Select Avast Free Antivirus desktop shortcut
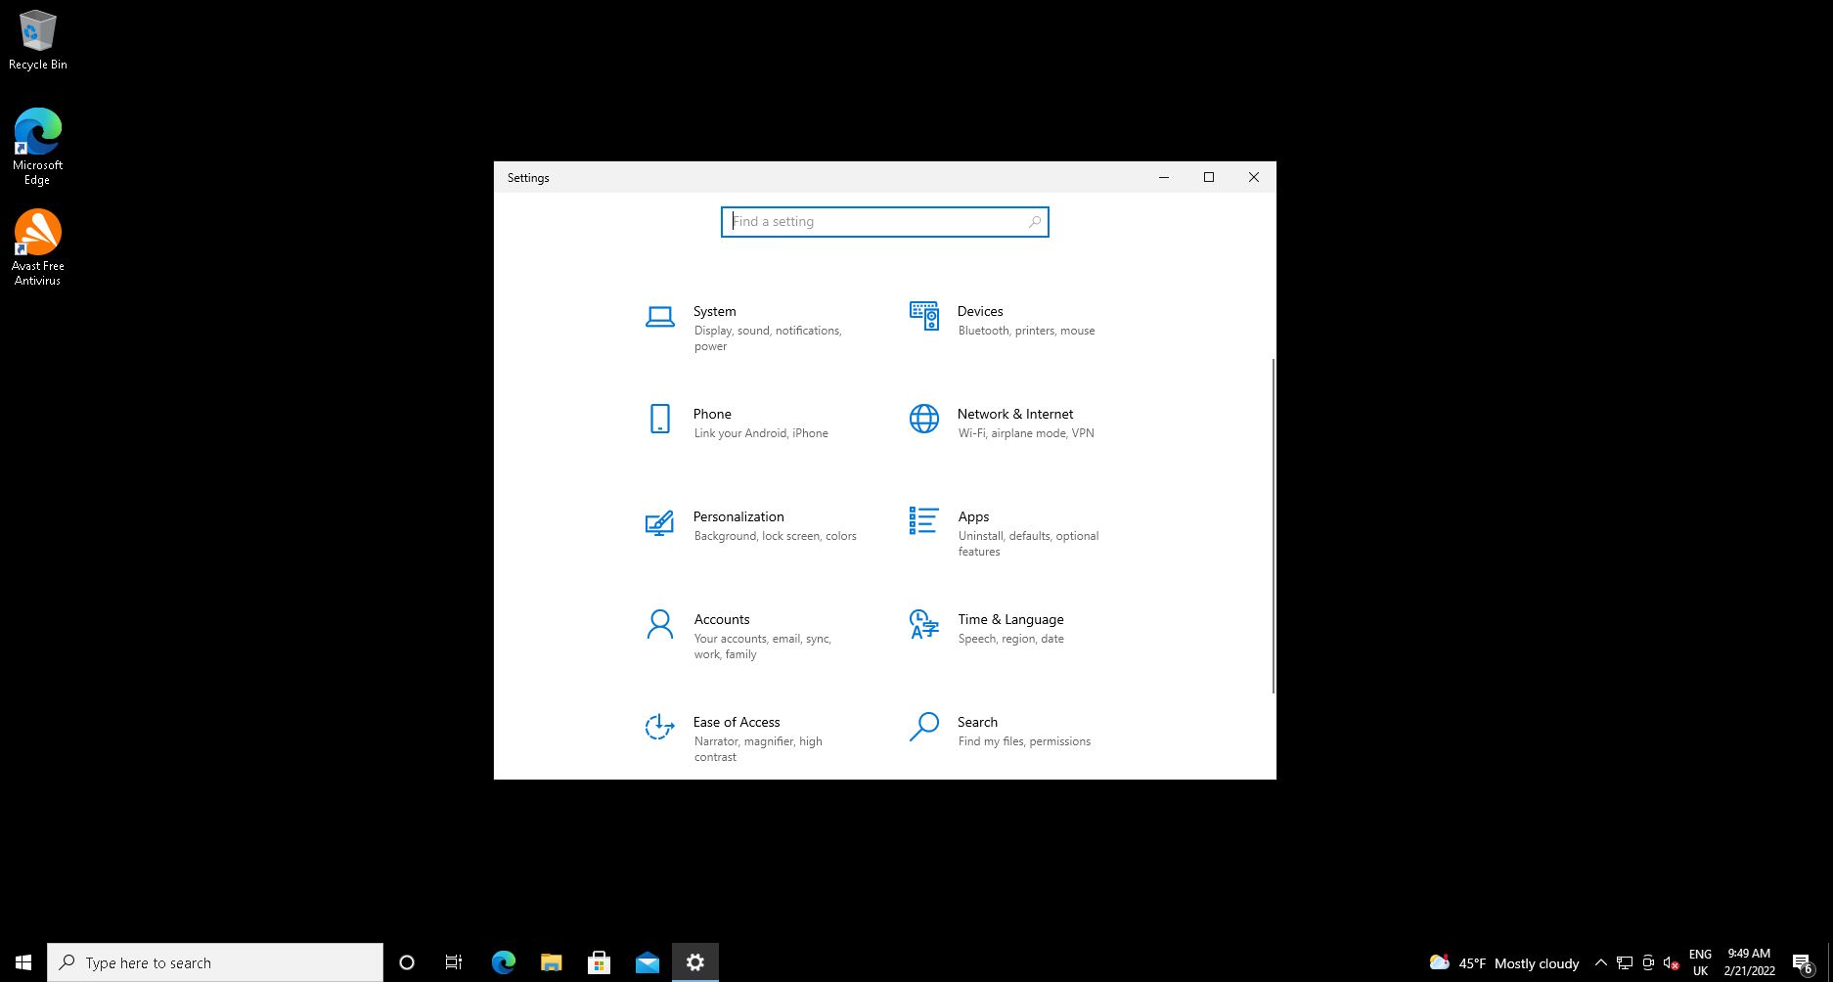The image size is (1833, 982). pyautogui.click(x=38, y=247)
